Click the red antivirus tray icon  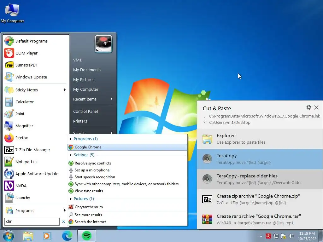(x=268, y=236)
